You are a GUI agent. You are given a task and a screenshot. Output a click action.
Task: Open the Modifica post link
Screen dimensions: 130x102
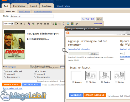tap(24, 12)
